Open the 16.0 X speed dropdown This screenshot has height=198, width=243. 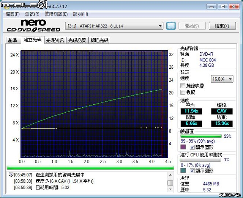pyautogui.click(x=222, y=79)
